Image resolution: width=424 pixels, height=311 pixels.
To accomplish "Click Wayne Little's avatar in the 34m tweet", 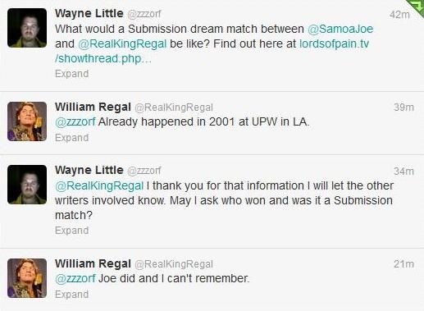I will coord(27,185).
